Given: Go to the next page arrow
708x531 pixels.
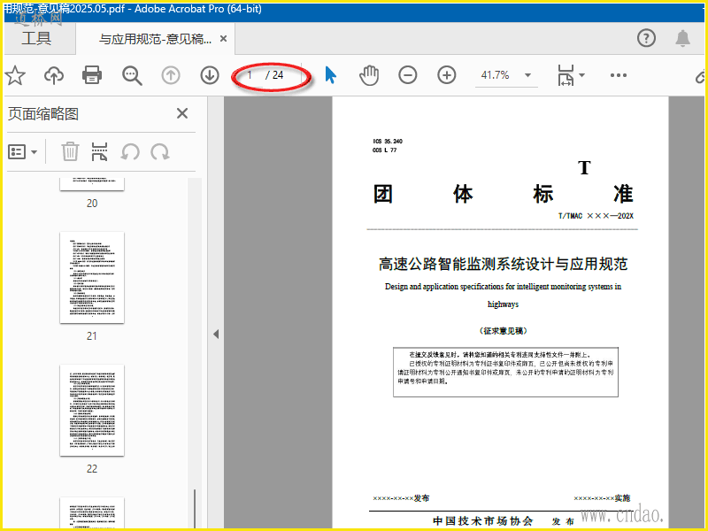Looking at the screenshot, I should click(210, 75).
